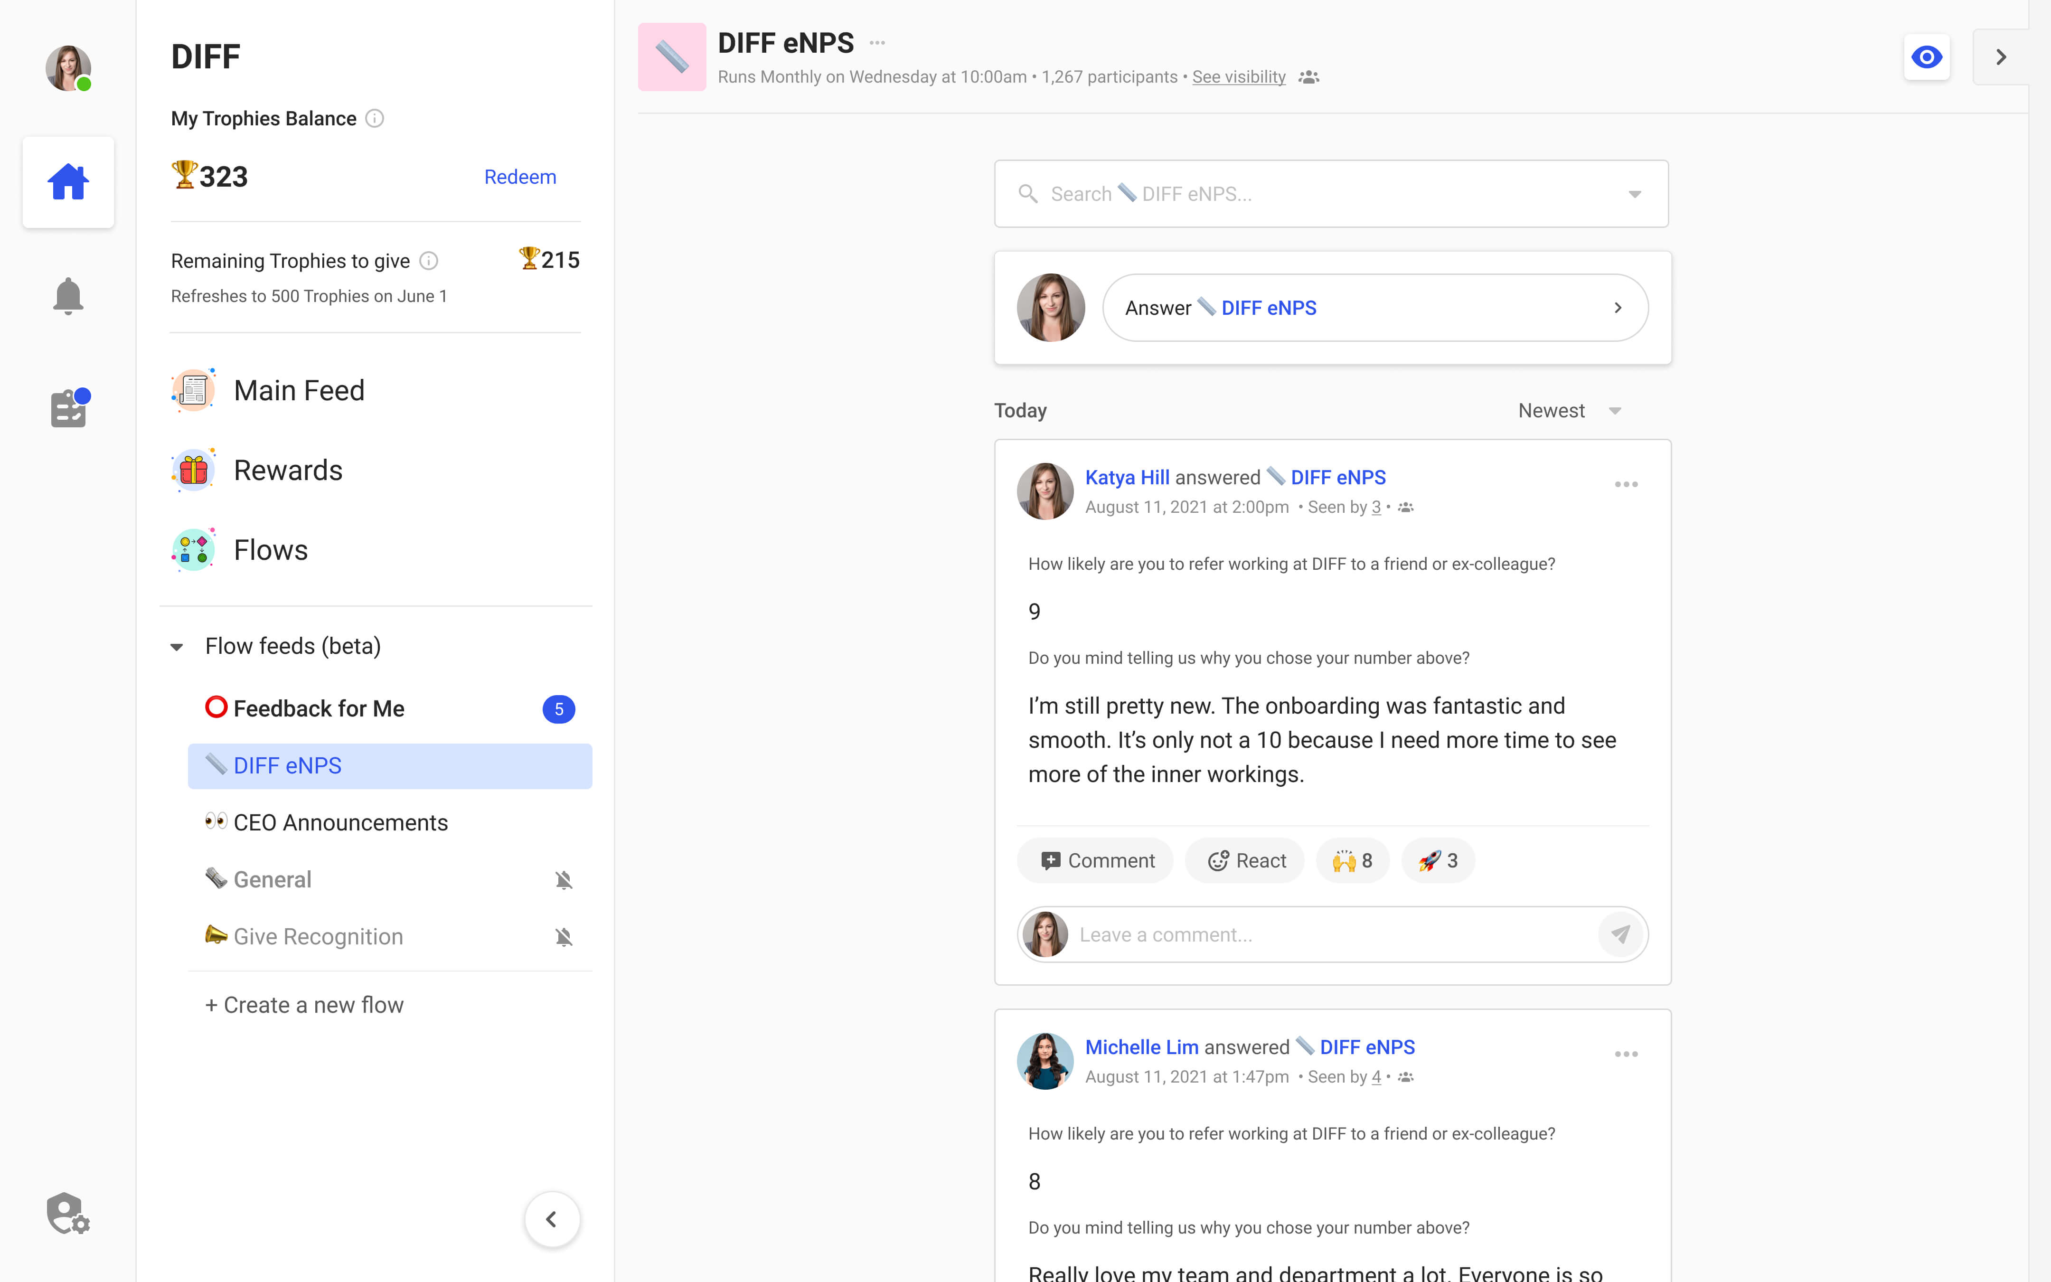Viewport: 2051px width, 1282px height.
Task: Open notifications via the bell icon
Action: [x=68, y=295]
